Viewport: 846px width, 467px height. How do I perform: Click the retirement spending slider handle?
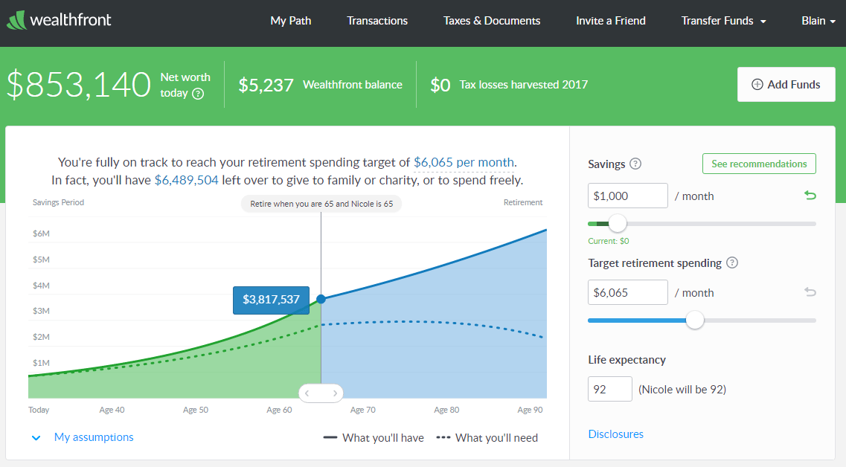click(x=695, y=321)
